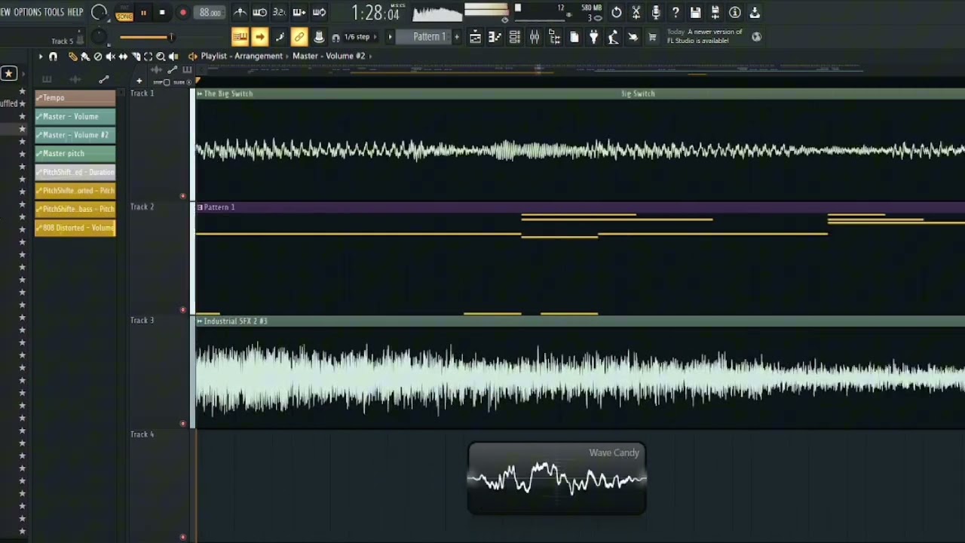Toggle the link chain button
The width and height of the screenshot is (965, 543).
point(299,37)
